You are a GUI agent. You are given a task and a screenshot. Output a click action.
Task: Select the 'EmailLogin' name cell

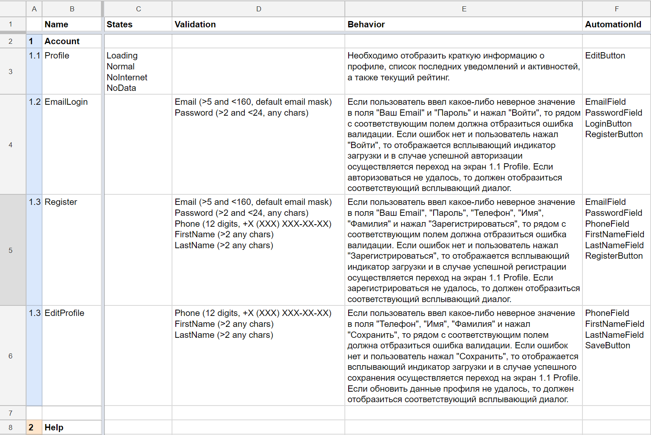tap(72, 145)
